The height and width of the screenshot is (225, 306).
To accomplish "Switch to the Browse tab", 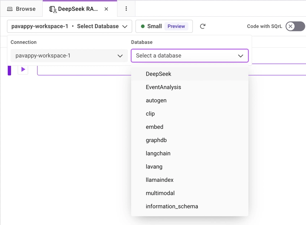I will click(x=21, y=9).
